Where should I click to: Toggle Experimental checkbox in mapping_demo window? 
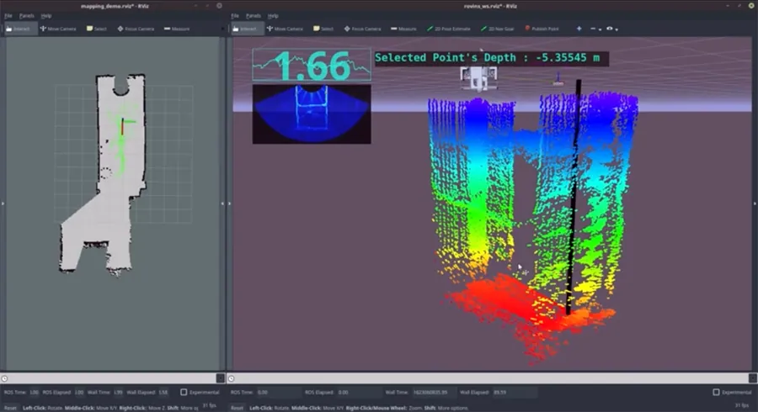(x=184, y=392)
